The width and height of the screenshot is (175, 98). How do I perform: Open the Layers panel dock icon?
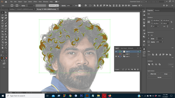tap(144, 49)
